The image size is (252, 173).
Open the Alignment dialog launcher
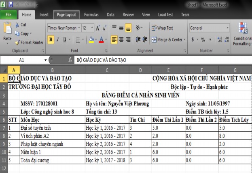coord(185,51)
